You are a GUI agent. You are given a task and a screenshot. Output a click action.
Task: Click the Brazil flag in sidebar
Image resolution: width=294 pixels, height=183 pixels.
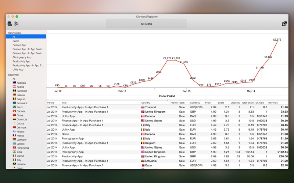tap(14, 107)
